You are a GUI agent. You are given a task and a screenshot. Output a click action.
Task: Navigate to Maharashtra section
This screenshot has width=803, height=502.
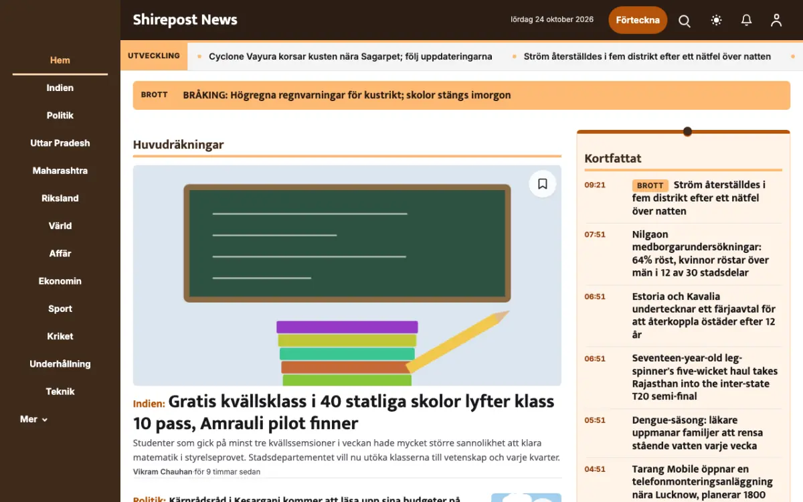[x=60, y=171]
